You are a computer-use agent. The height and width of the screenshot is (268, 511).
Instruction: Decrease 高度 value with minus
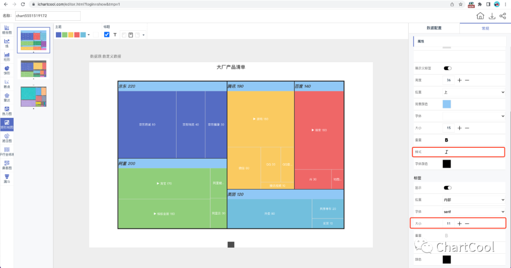tap(467, 80)
